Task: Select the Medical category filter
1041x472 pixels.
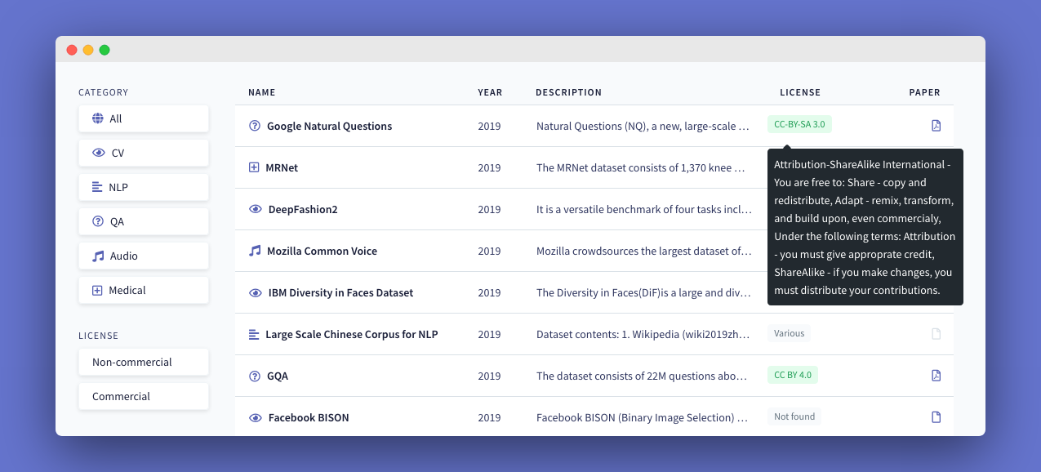Action: 144,290
